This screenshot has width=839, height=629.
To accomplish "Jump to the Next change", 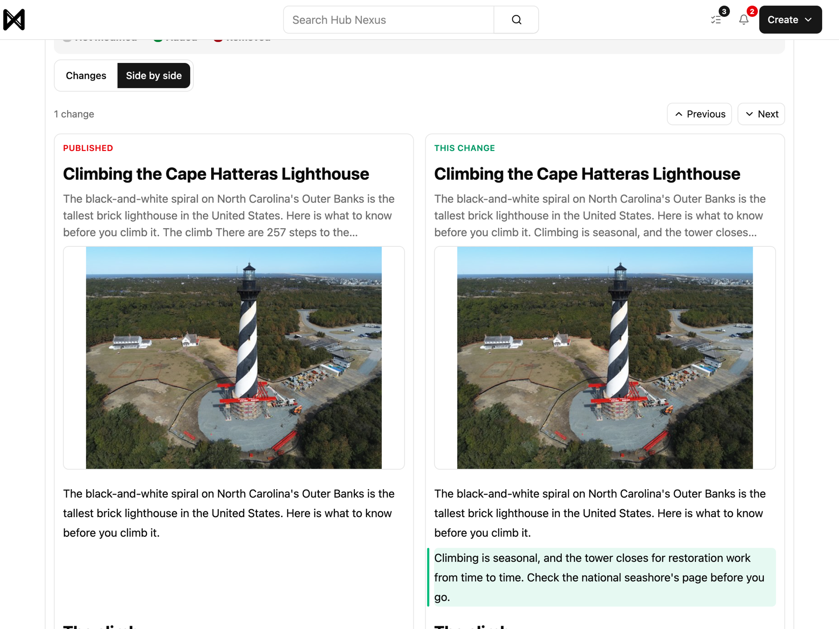I will (x=761, y=114).
